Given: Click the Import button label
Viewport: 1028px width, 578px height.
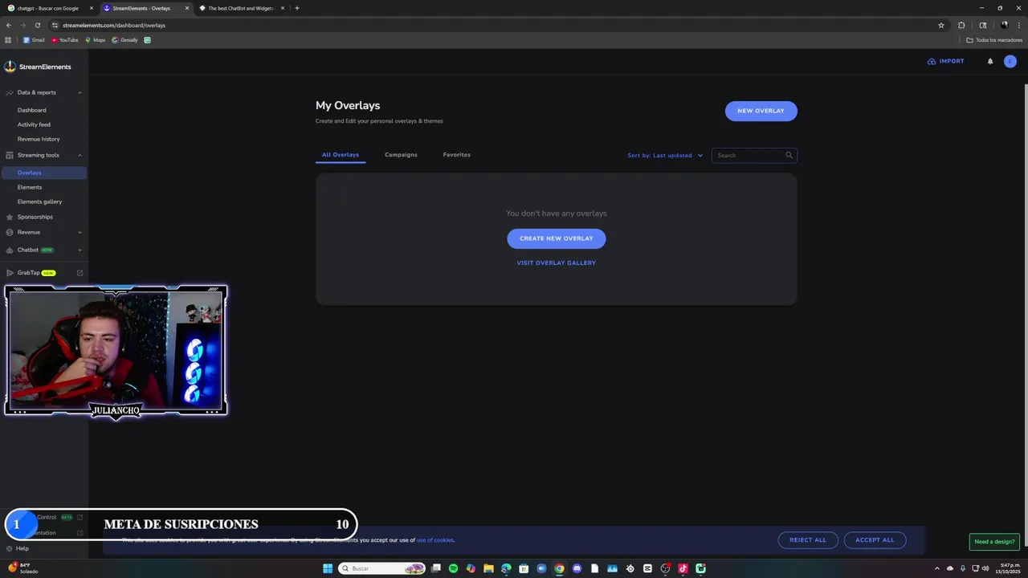Looking at the screenshot, I should pos(952,61).
